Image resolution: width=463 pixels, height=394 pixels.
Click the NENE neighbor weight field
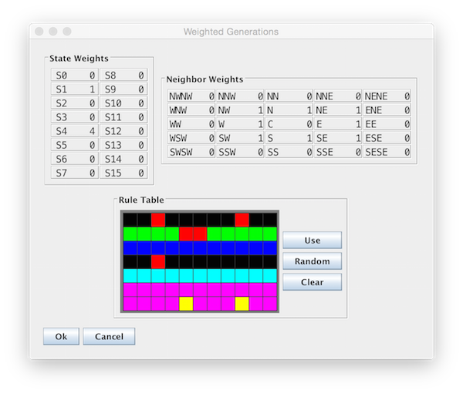(387, 96)
